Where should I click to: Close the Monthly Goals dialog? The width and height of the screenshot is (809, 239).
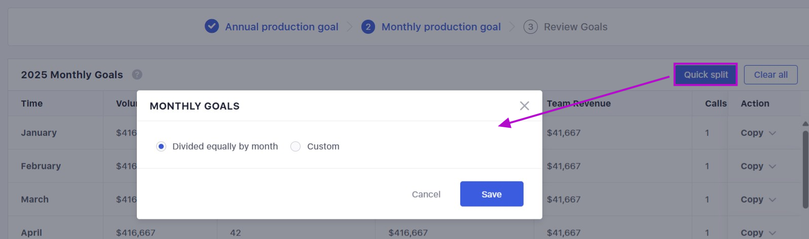click(x=524, y=106)
